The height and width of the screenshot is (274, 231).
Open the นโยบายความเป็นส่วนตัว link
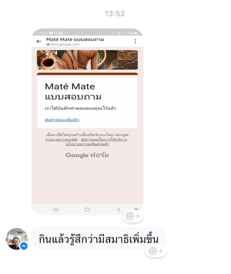87,144
